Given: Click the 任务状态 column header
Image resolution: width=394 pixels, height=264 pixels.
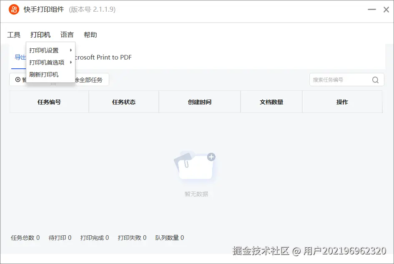Looking at the screenshot, I should (124, 102).
